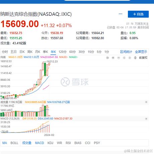Select the 120分 timeframe tab

point(63,52)
